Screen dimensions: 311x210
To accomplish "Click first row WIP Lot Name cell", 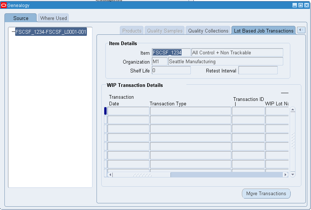I will coord(277,111).
